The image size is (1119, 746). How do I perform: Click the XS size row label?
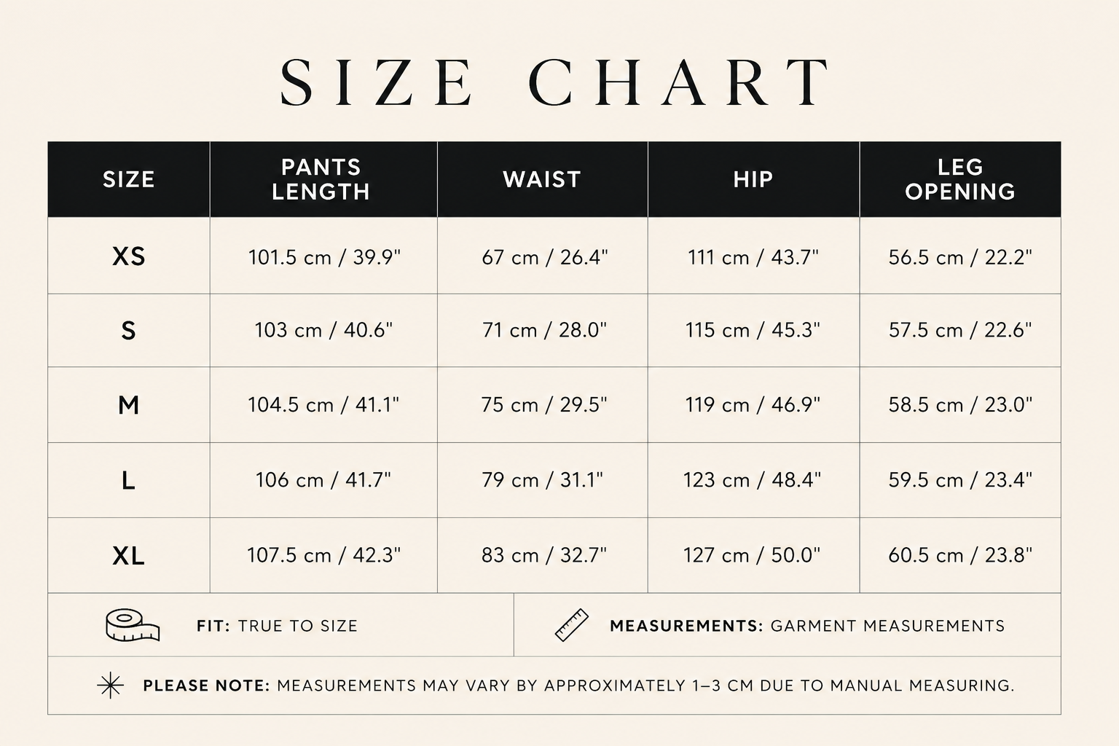[x=129, y=256]
